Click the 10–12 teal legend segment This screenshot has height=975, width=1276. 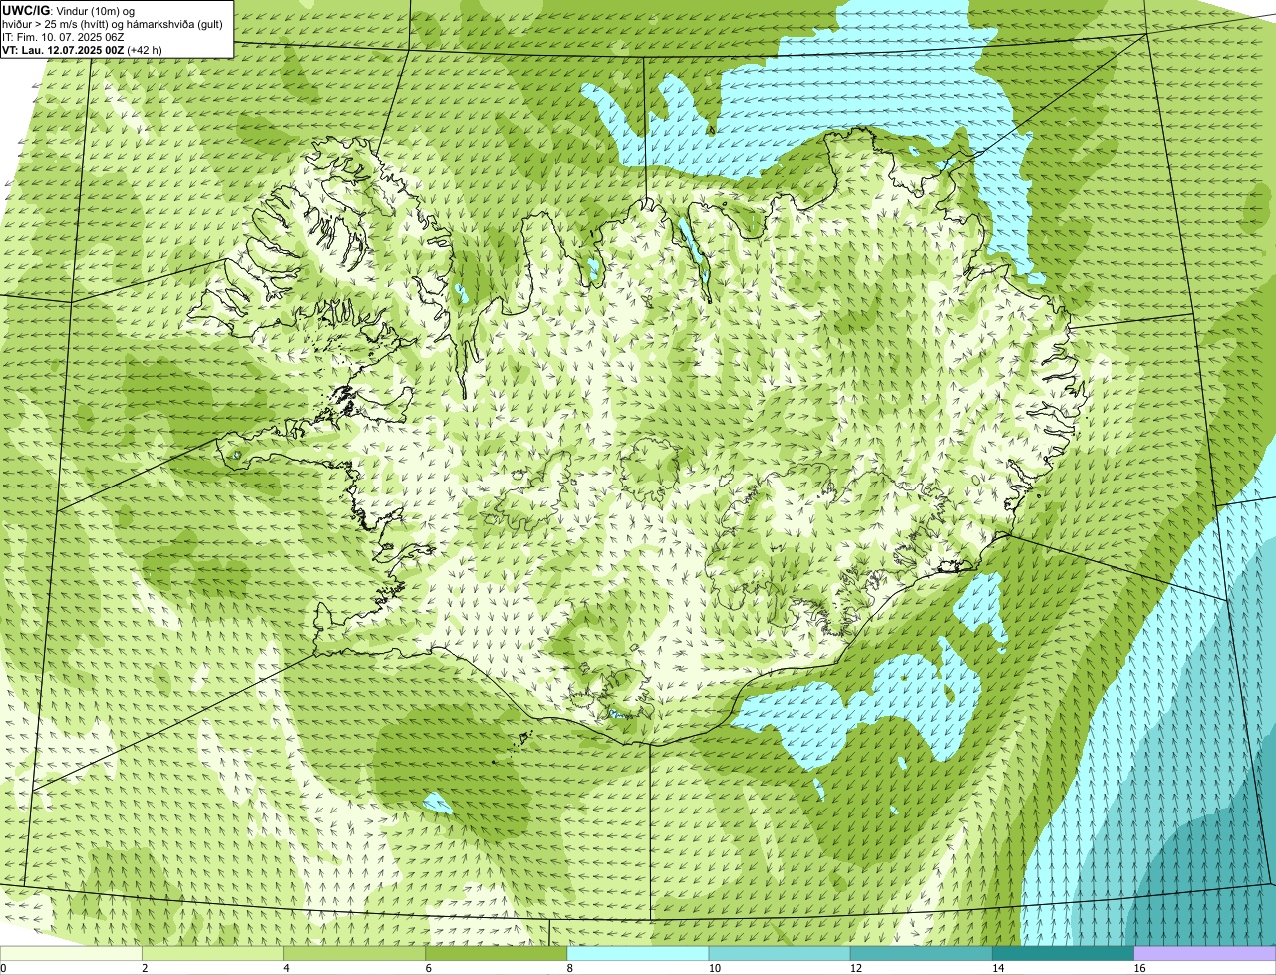[780, 954]
